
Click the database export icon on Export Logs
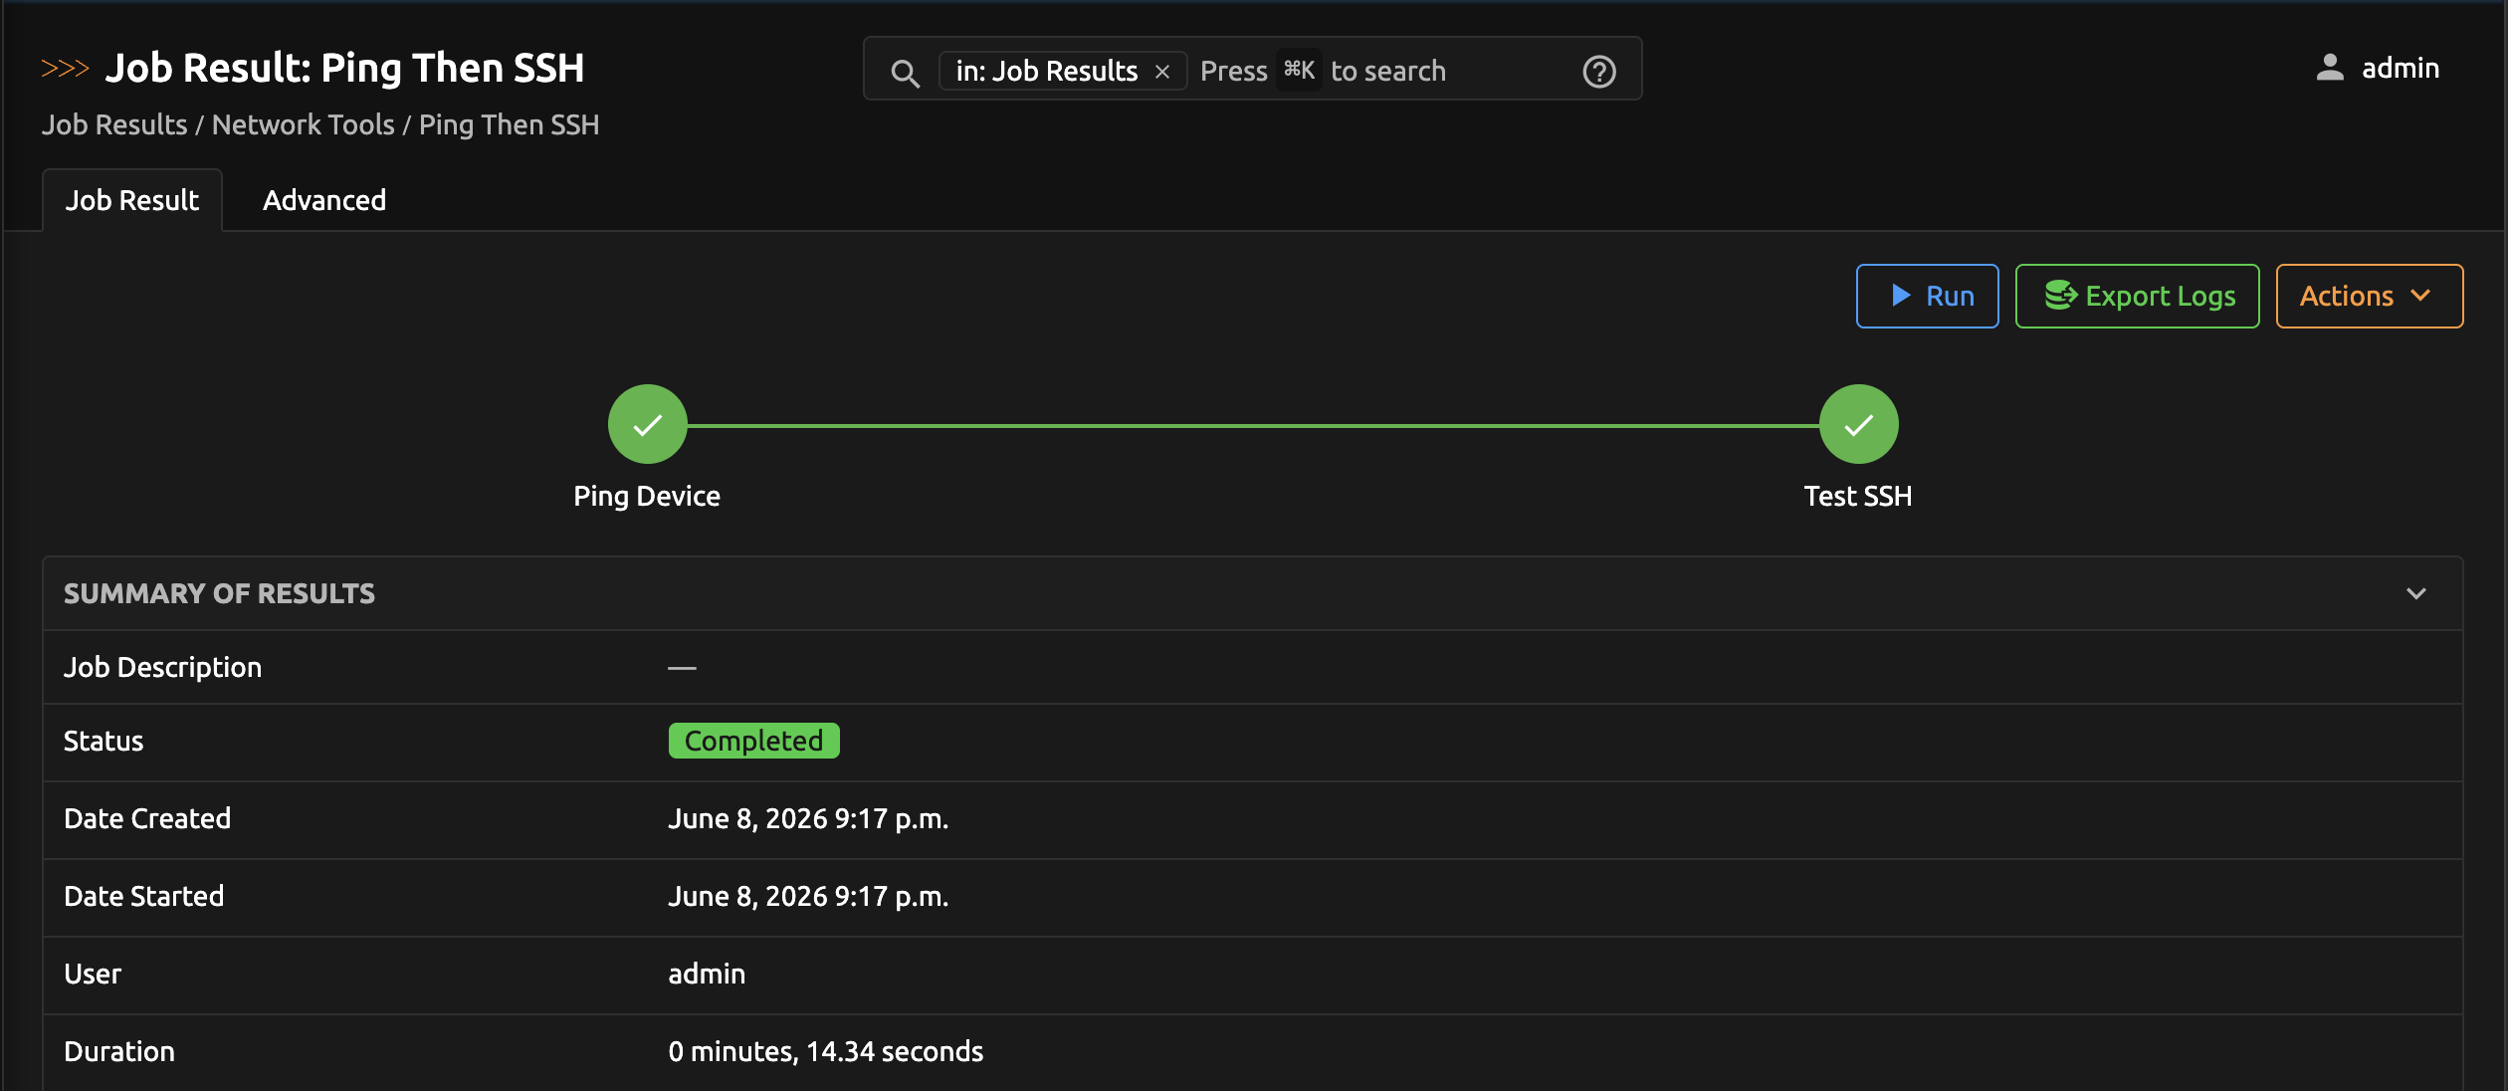click(2060, 296)
